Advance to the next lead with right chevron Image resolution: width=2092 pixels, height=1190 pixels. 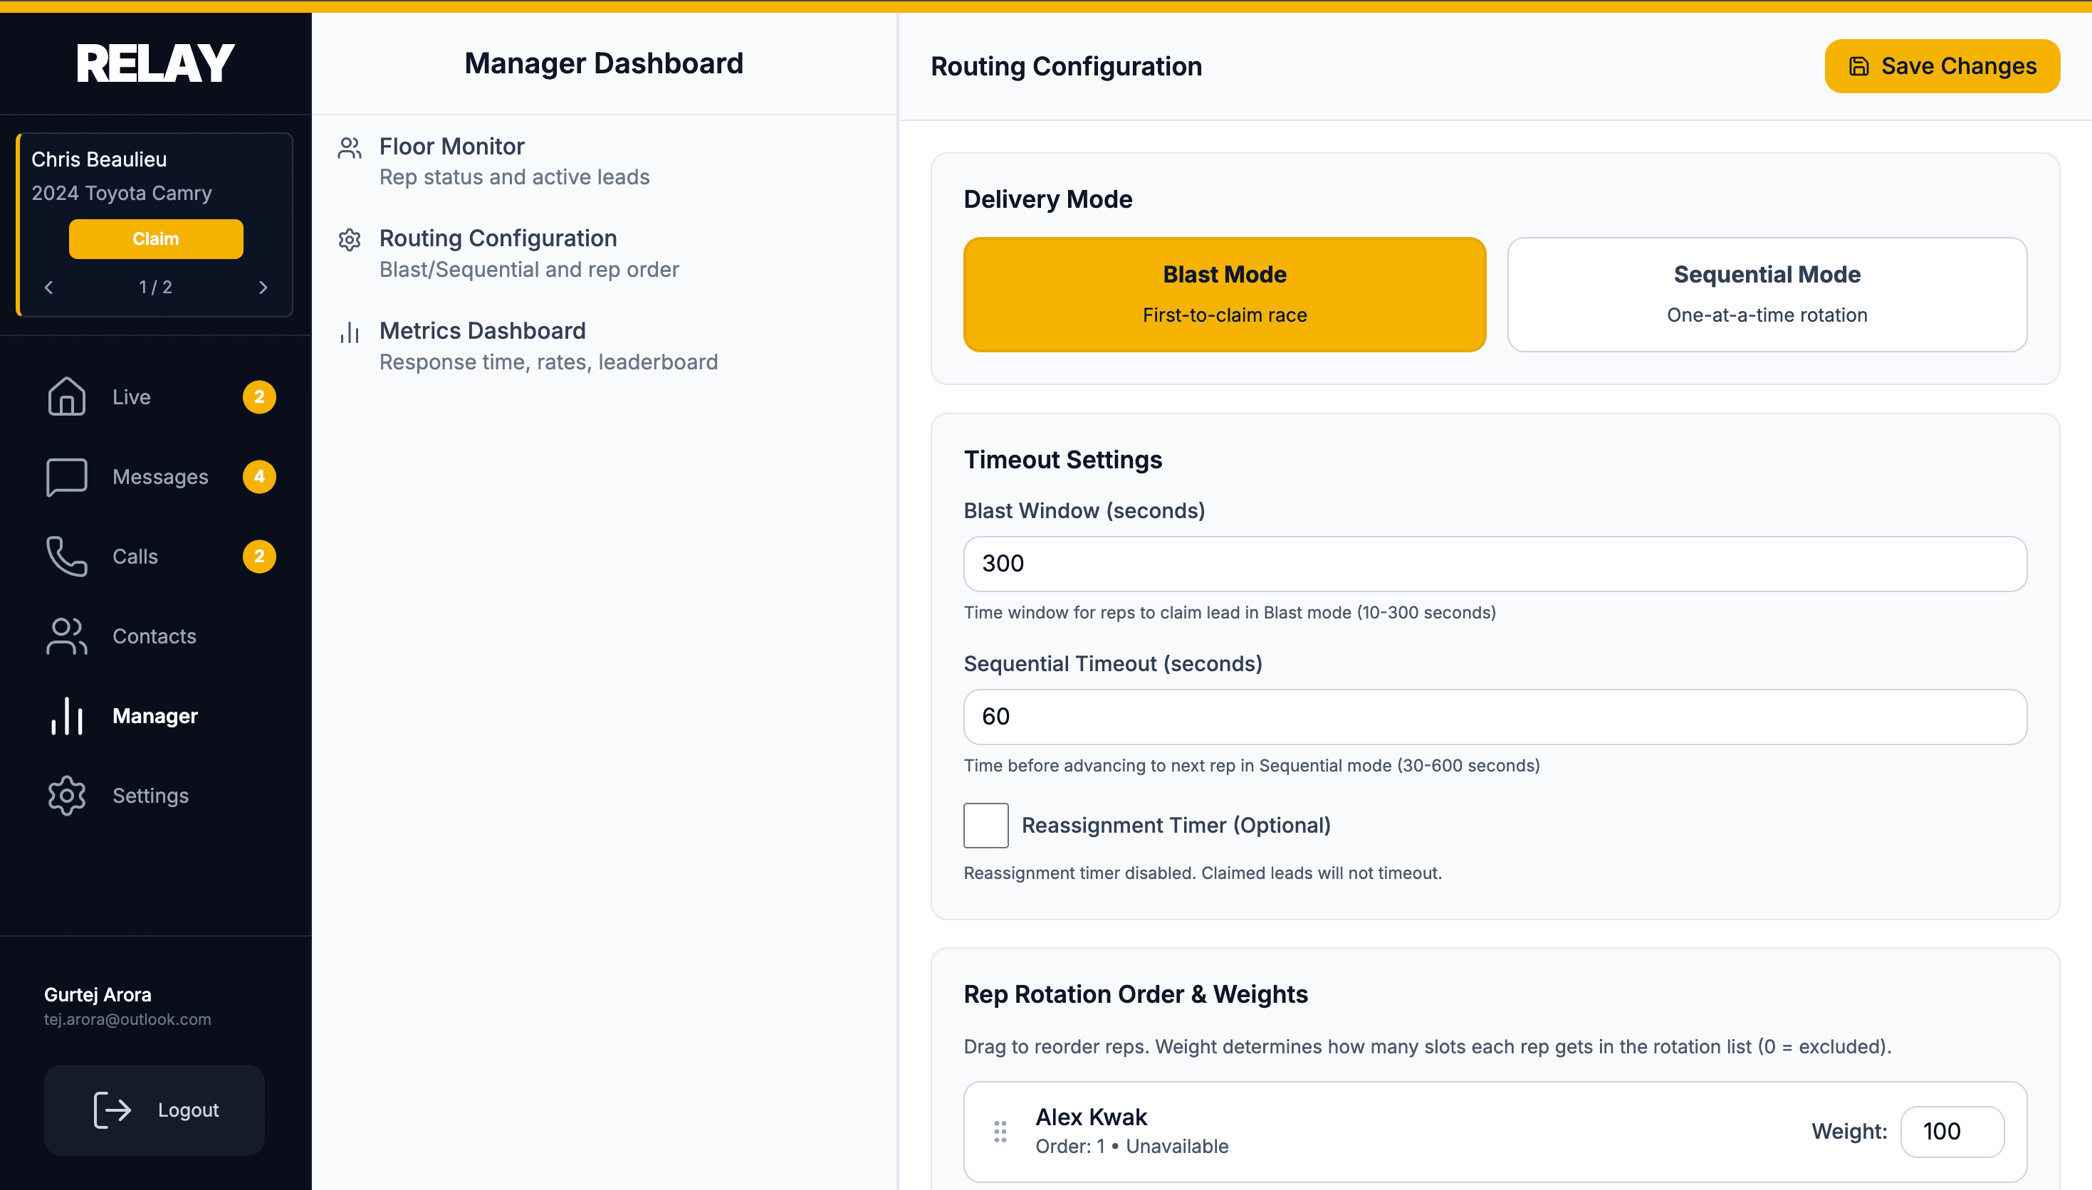pyautogui.click(x=263, y=287)
